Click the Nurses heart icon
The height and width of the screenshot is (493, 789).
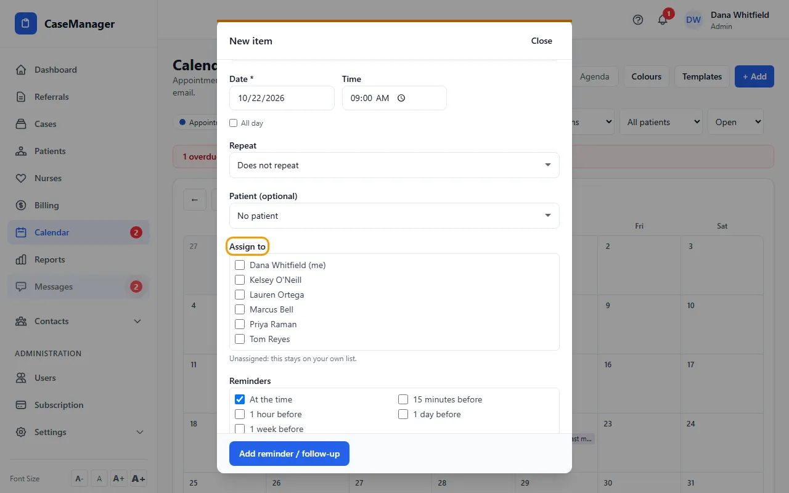coord(21,178)
